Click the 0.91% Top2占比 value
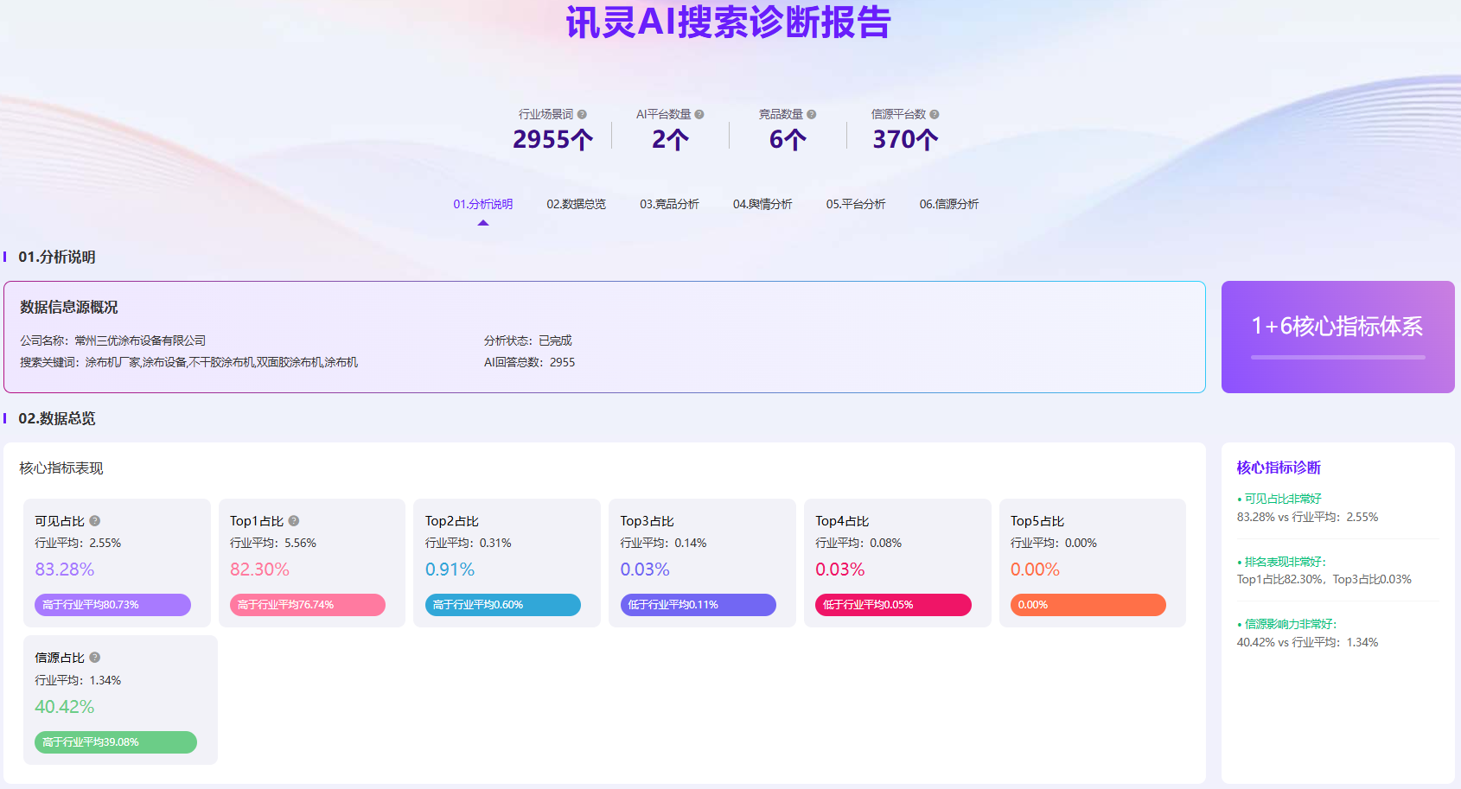This screenshot has width=1461, height=789. point(450,569)
